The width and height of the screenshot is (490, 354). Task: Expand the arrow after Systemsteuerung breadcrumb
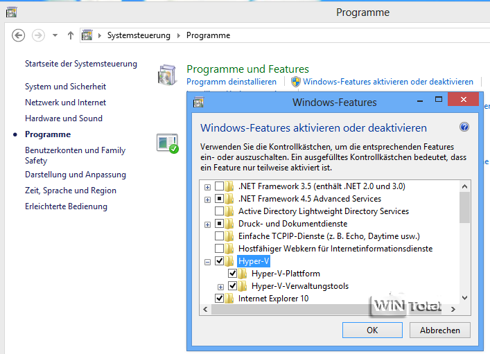178,35
